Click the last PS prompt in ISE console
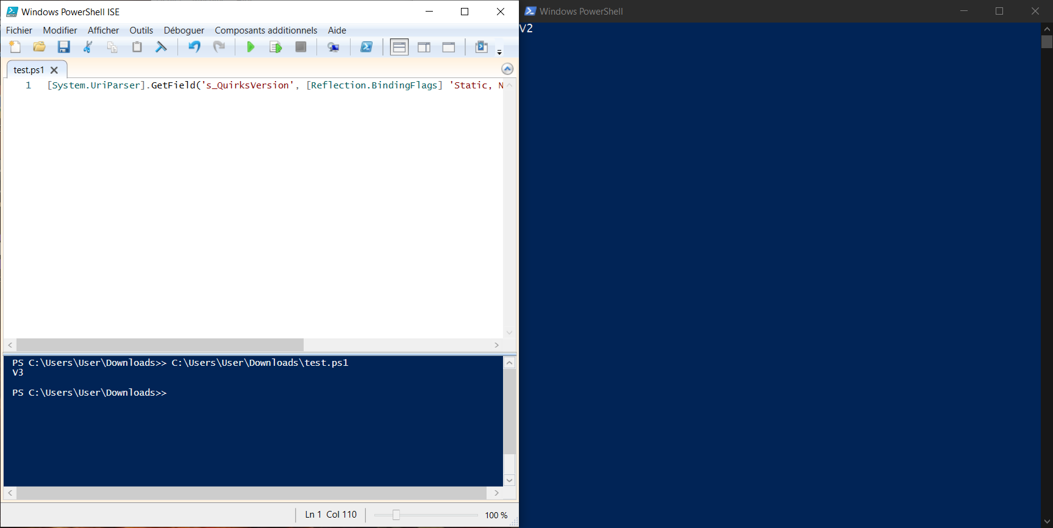 (90, 393)
